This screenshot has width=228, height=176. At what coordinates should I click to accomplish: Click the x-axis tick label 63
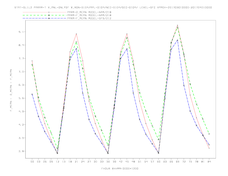click(x=165, y=162)
